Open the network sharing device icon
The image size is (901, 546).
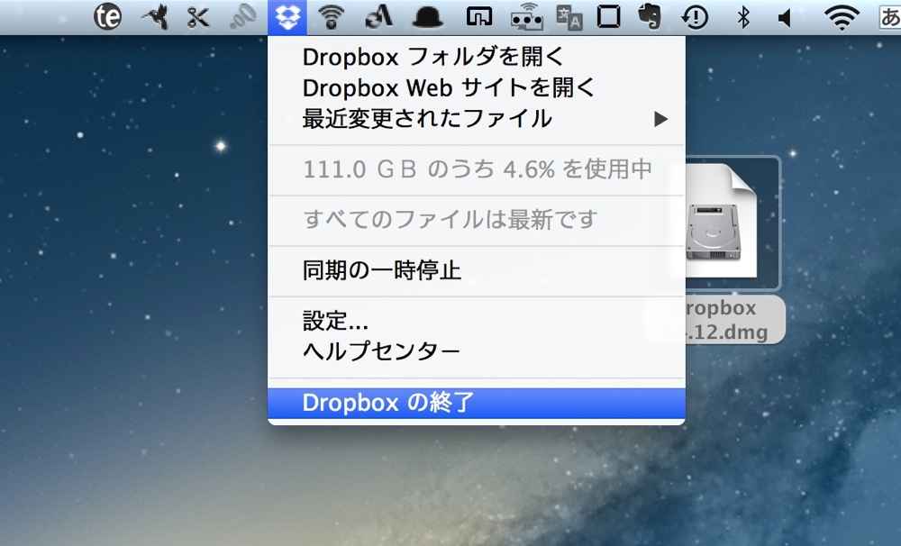527,17
